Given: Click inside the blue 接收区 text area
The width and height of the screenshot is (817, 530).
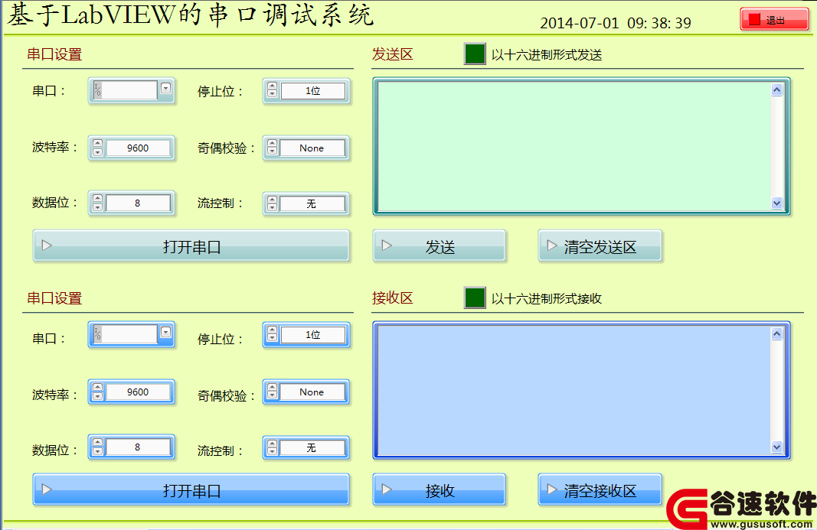Looking at the screenshot, I should (x=574, y=390).
